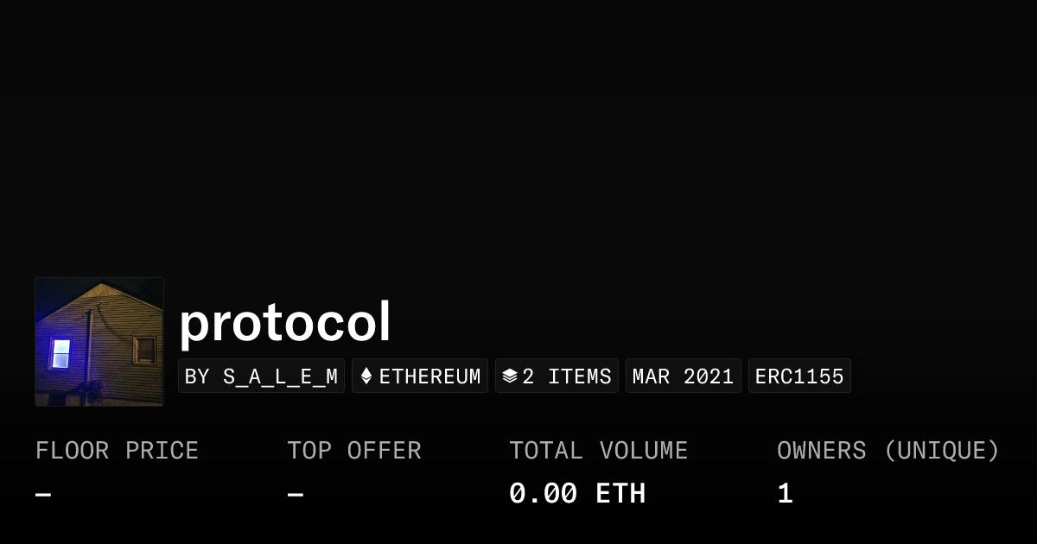Click the OWNERS (UNIQUE) label

887,451
